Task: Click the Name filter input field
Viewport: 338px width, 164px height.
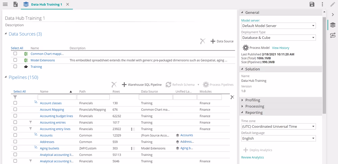Action: (x=57, y=97)
